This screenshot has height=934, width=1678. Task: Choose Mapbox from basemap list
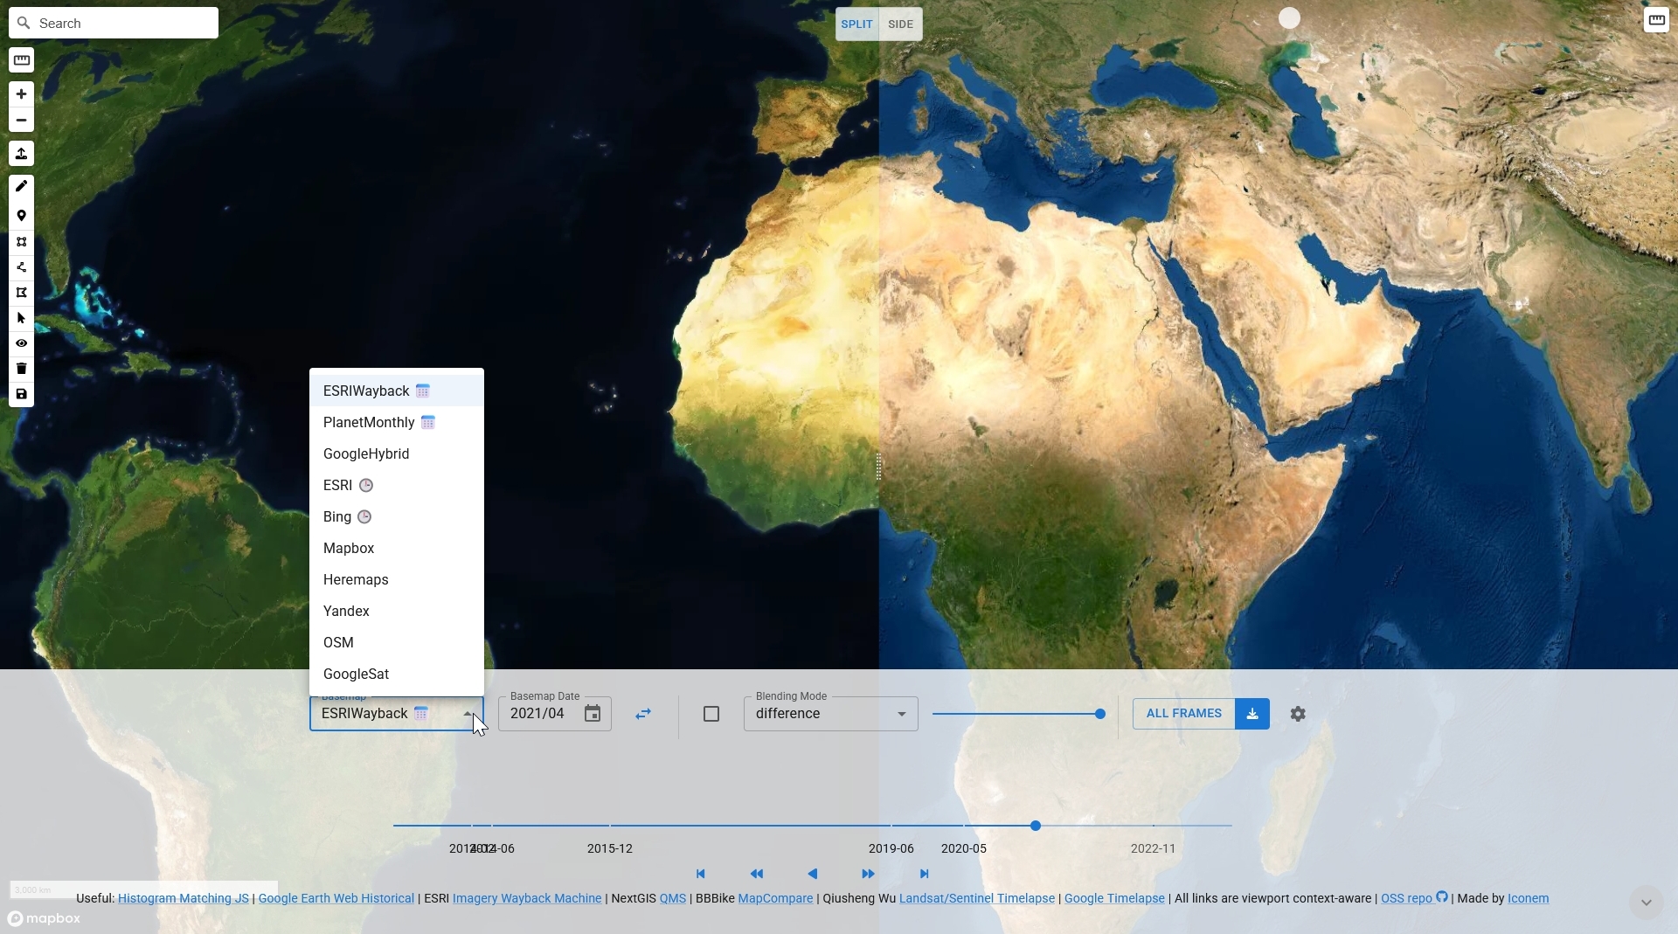[397, 548]
